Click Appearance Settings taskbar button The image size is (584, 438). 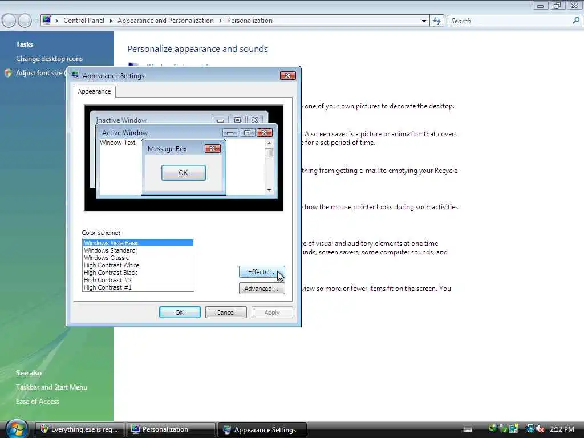(x=262, y=430)
